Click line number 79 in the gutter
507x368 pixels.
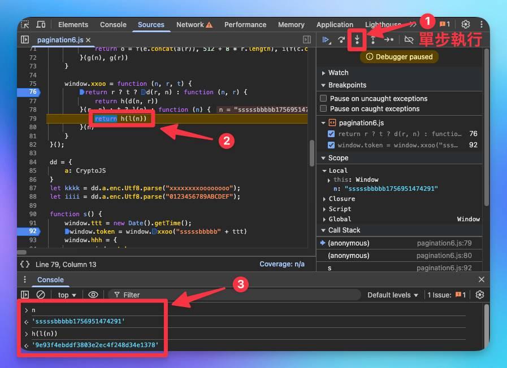pos(33,119)
